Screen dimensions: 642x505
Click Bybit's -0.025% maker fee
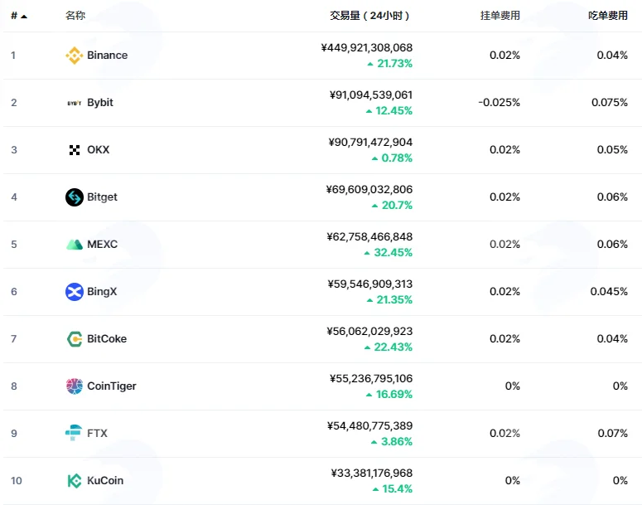pyautogui.click(x=500, y=103)
